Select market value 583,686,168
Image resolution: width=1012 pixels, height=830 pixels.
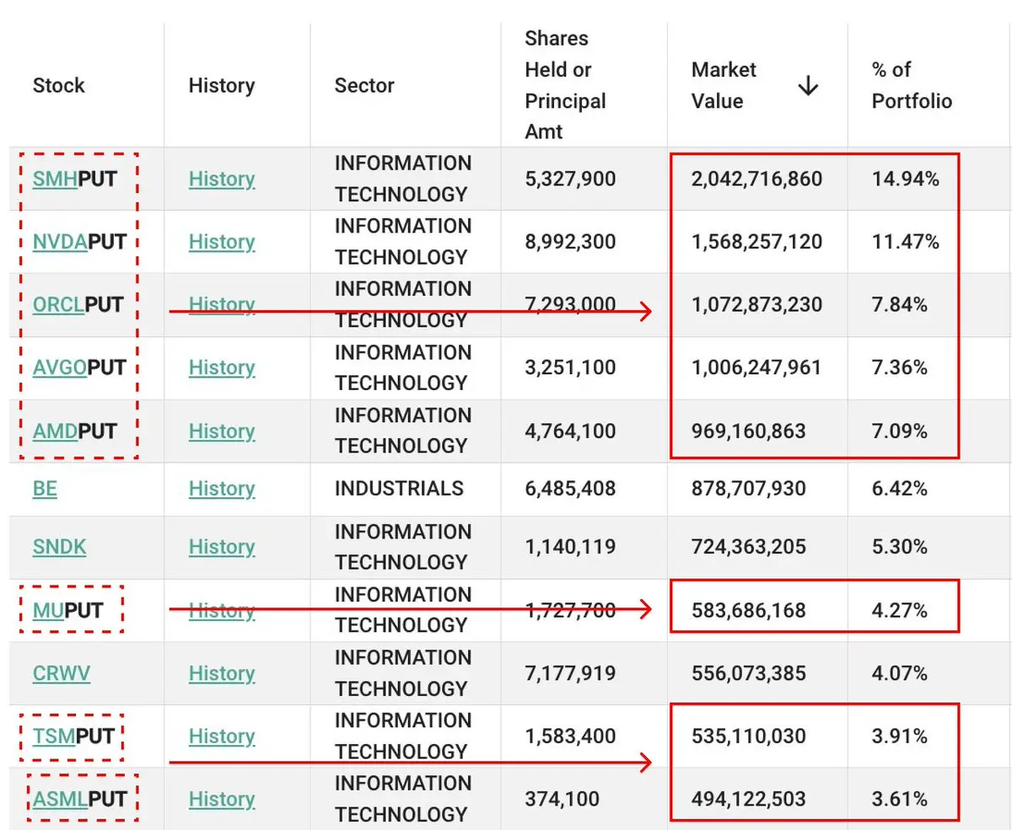tap(749, 610)
